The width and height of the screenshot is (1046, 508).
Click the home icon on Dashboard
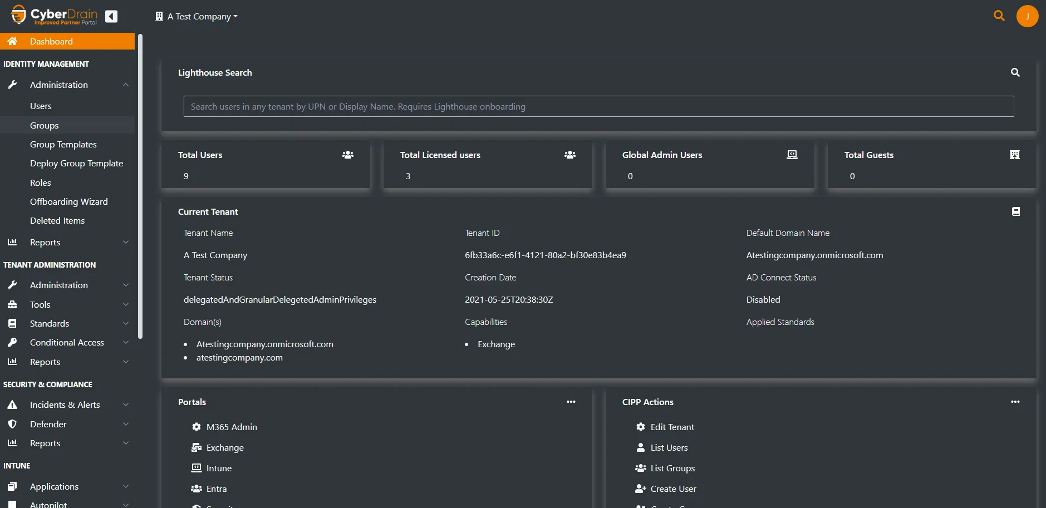[12, 41]
